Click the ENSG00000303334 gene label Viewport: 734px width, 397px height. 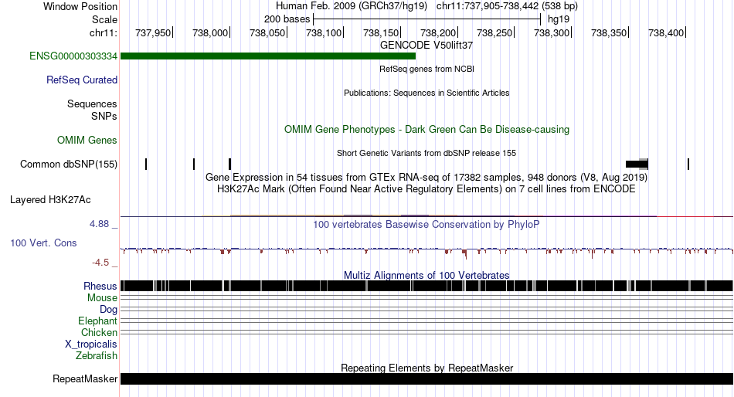[73, 56]
